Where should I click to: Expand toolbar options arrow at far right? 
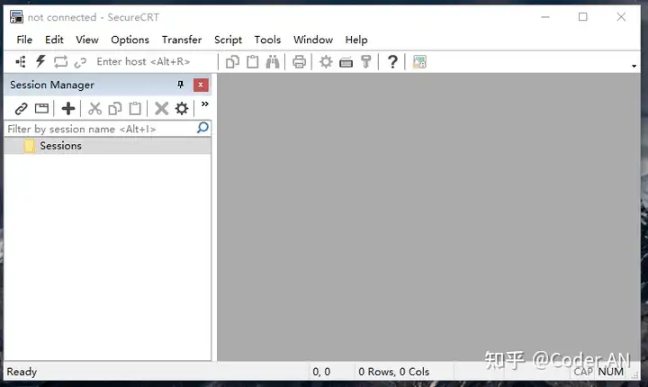click(634, 67)
